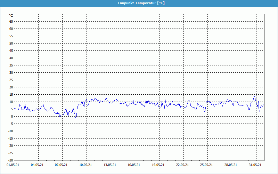This screenshot has height=174, width=278.
Task: Click the dew point curve's peak near 31.05.21
Action: pyautogui.click(x=254, y=97)
